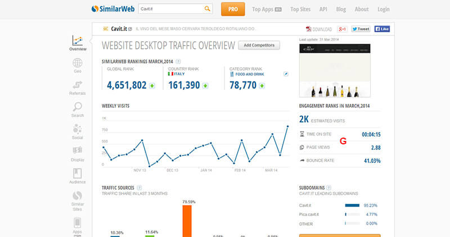Click the Italy flag icon

pyautogui.click(x=170, y=74)
